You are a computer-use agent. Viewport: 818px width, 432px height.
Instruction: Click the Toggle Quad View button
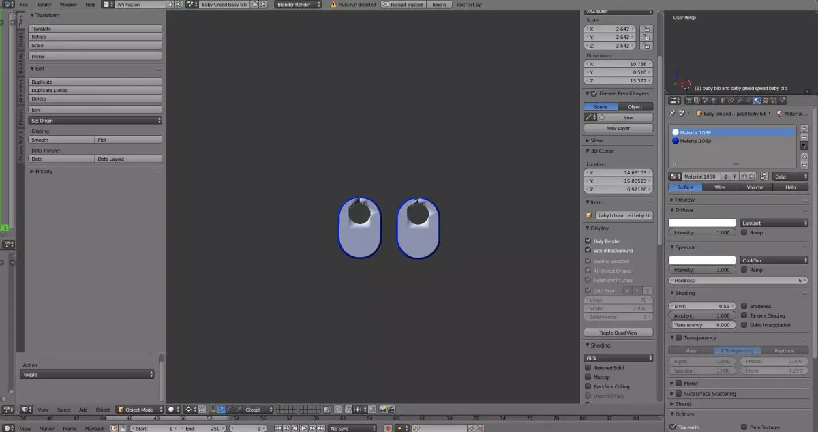pyautogui.click(x=618, y=333)
